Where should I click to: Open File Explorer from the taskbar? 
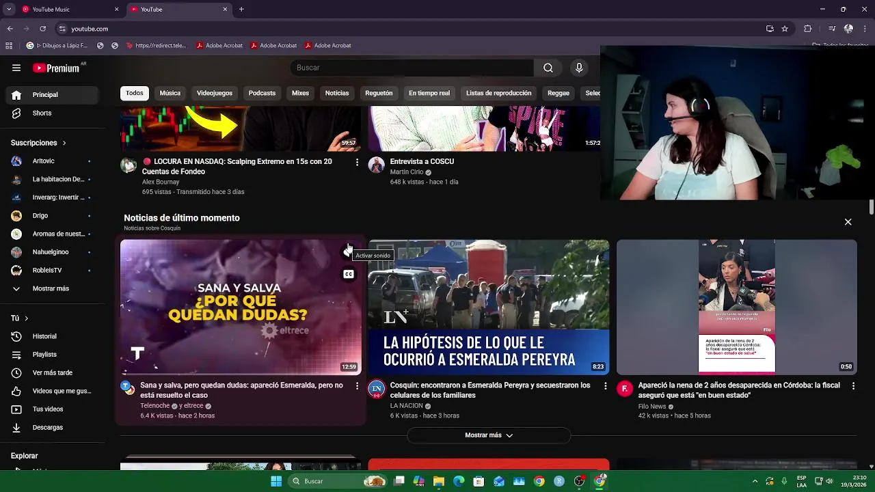(439, 481)
